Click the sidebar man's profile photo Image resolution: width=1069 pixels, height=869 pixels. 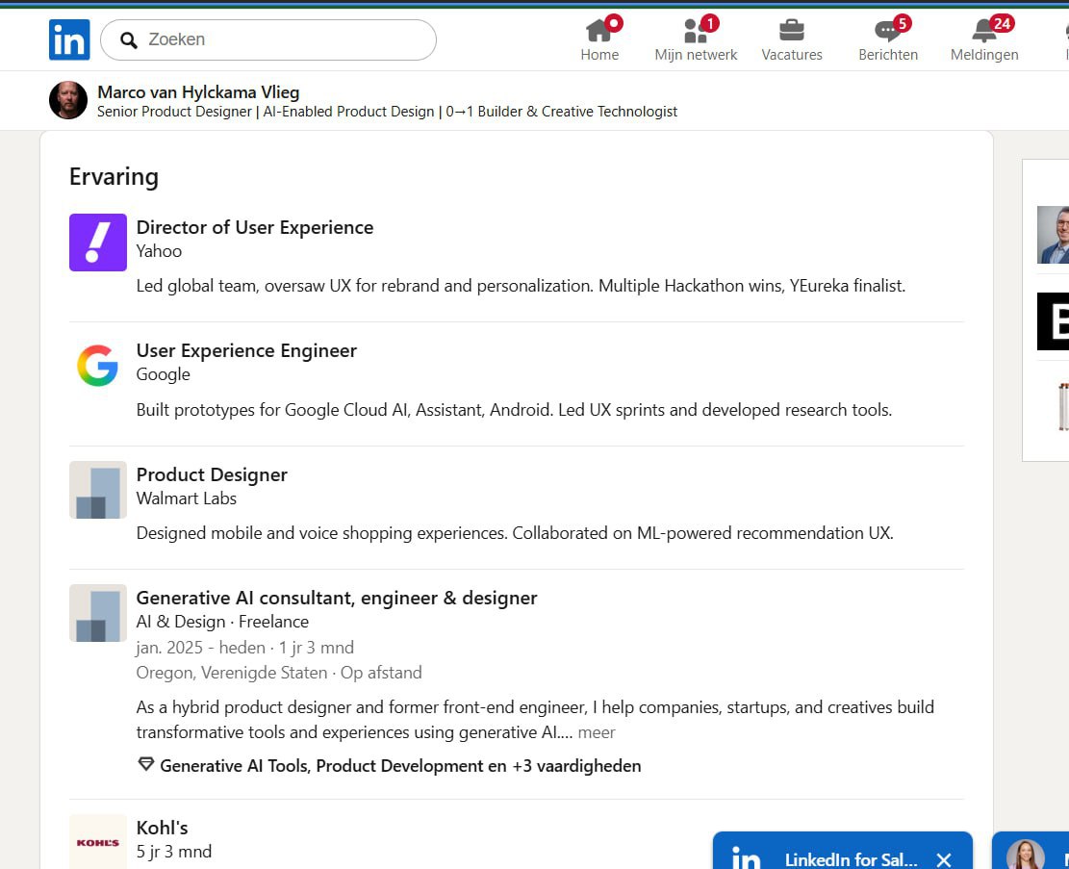click(1053, 235)
